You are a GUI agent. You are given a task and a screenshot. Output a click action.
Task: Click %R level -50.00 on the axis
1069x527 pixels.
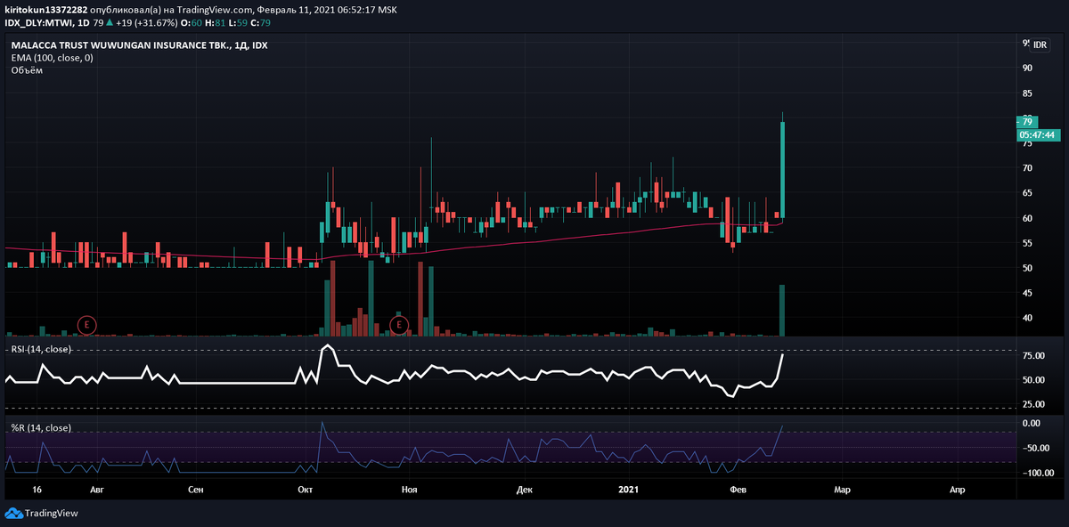[1034, 448]
